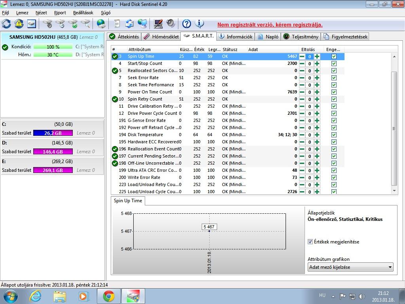Image resolution: width=405 pixels, height=304 pixels.
Task: Click the unregistered version registration link
Action: [x=270, y=25]
